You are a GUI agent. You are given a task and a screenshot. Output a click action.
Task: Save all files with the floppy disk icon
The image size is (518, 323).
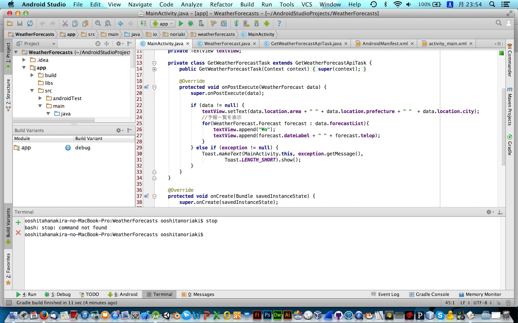click(20, 24)
